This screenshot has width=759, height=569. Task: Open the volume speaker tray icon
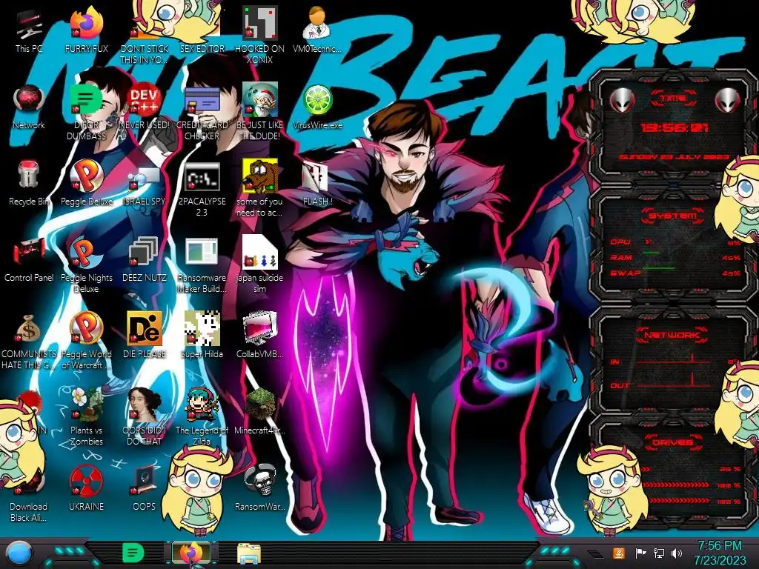pyautogui.click(x=677, y=553)
